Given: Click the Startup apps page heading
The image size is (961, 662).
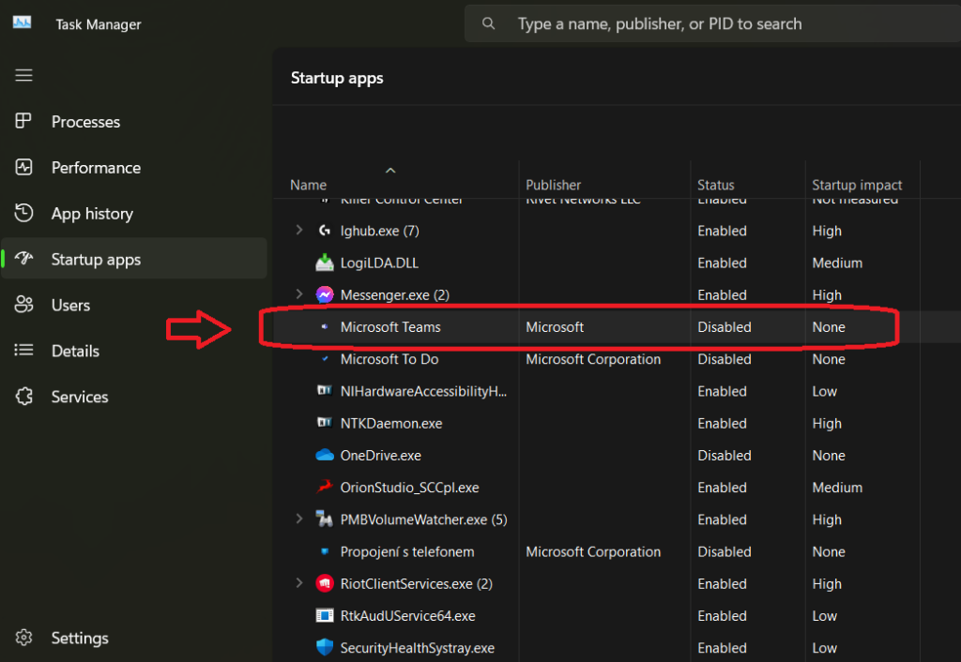Looking at the screenshot, I should click(337, 79).
